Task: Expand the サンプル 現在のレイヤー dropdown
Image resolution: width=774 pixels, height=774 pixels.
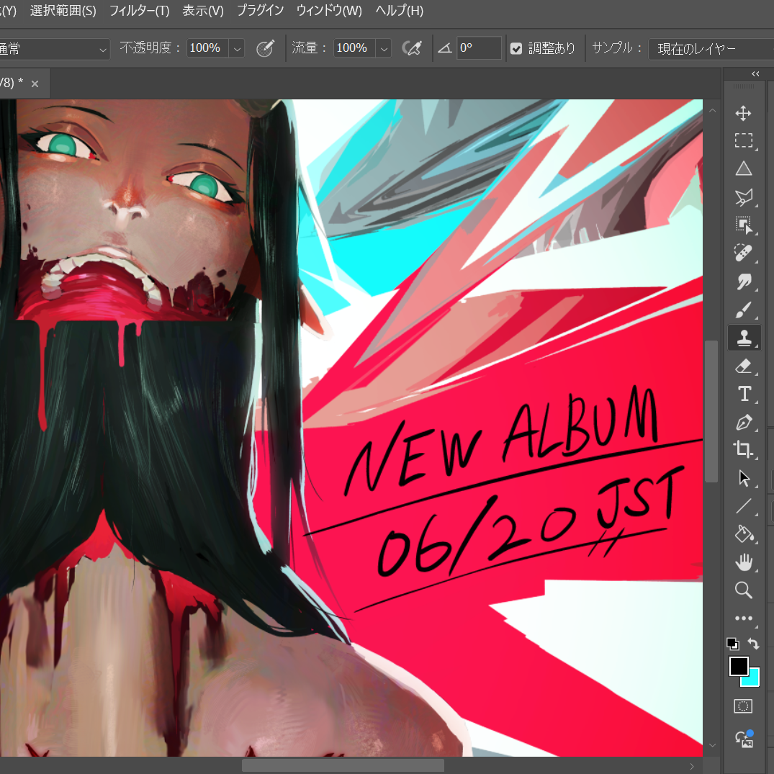Action: (x=711, y=49)
